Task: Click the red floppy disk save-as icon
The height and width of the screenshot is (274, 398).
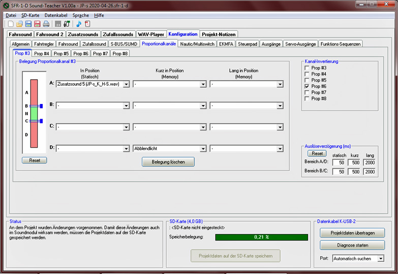Action: click(37, 24)
